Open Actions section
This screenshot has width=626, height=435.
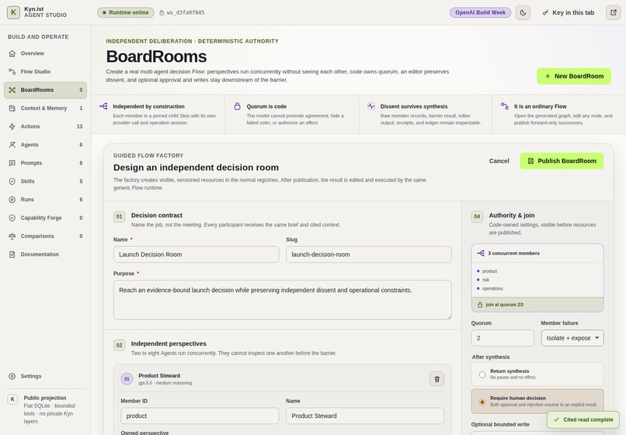[x=45, y=127]
